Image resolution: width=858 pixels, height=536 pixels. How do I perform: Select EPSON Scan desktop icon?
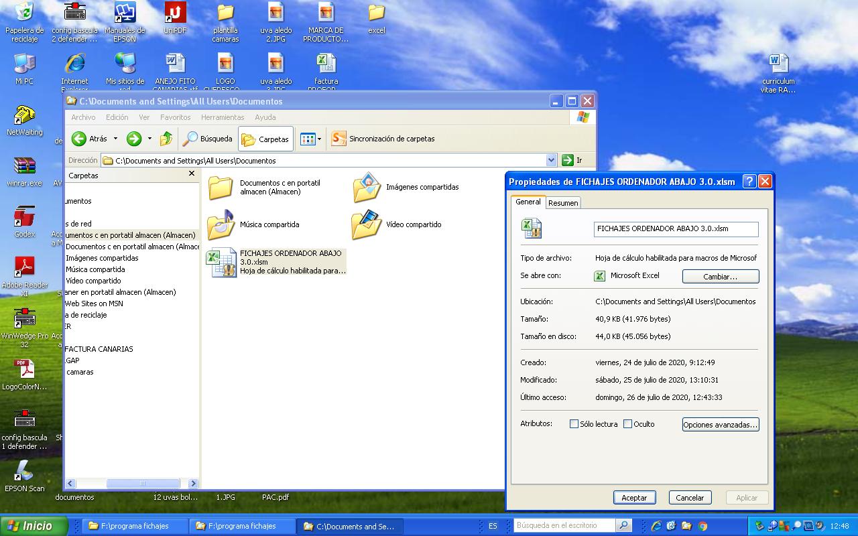(x=24, y=476)
